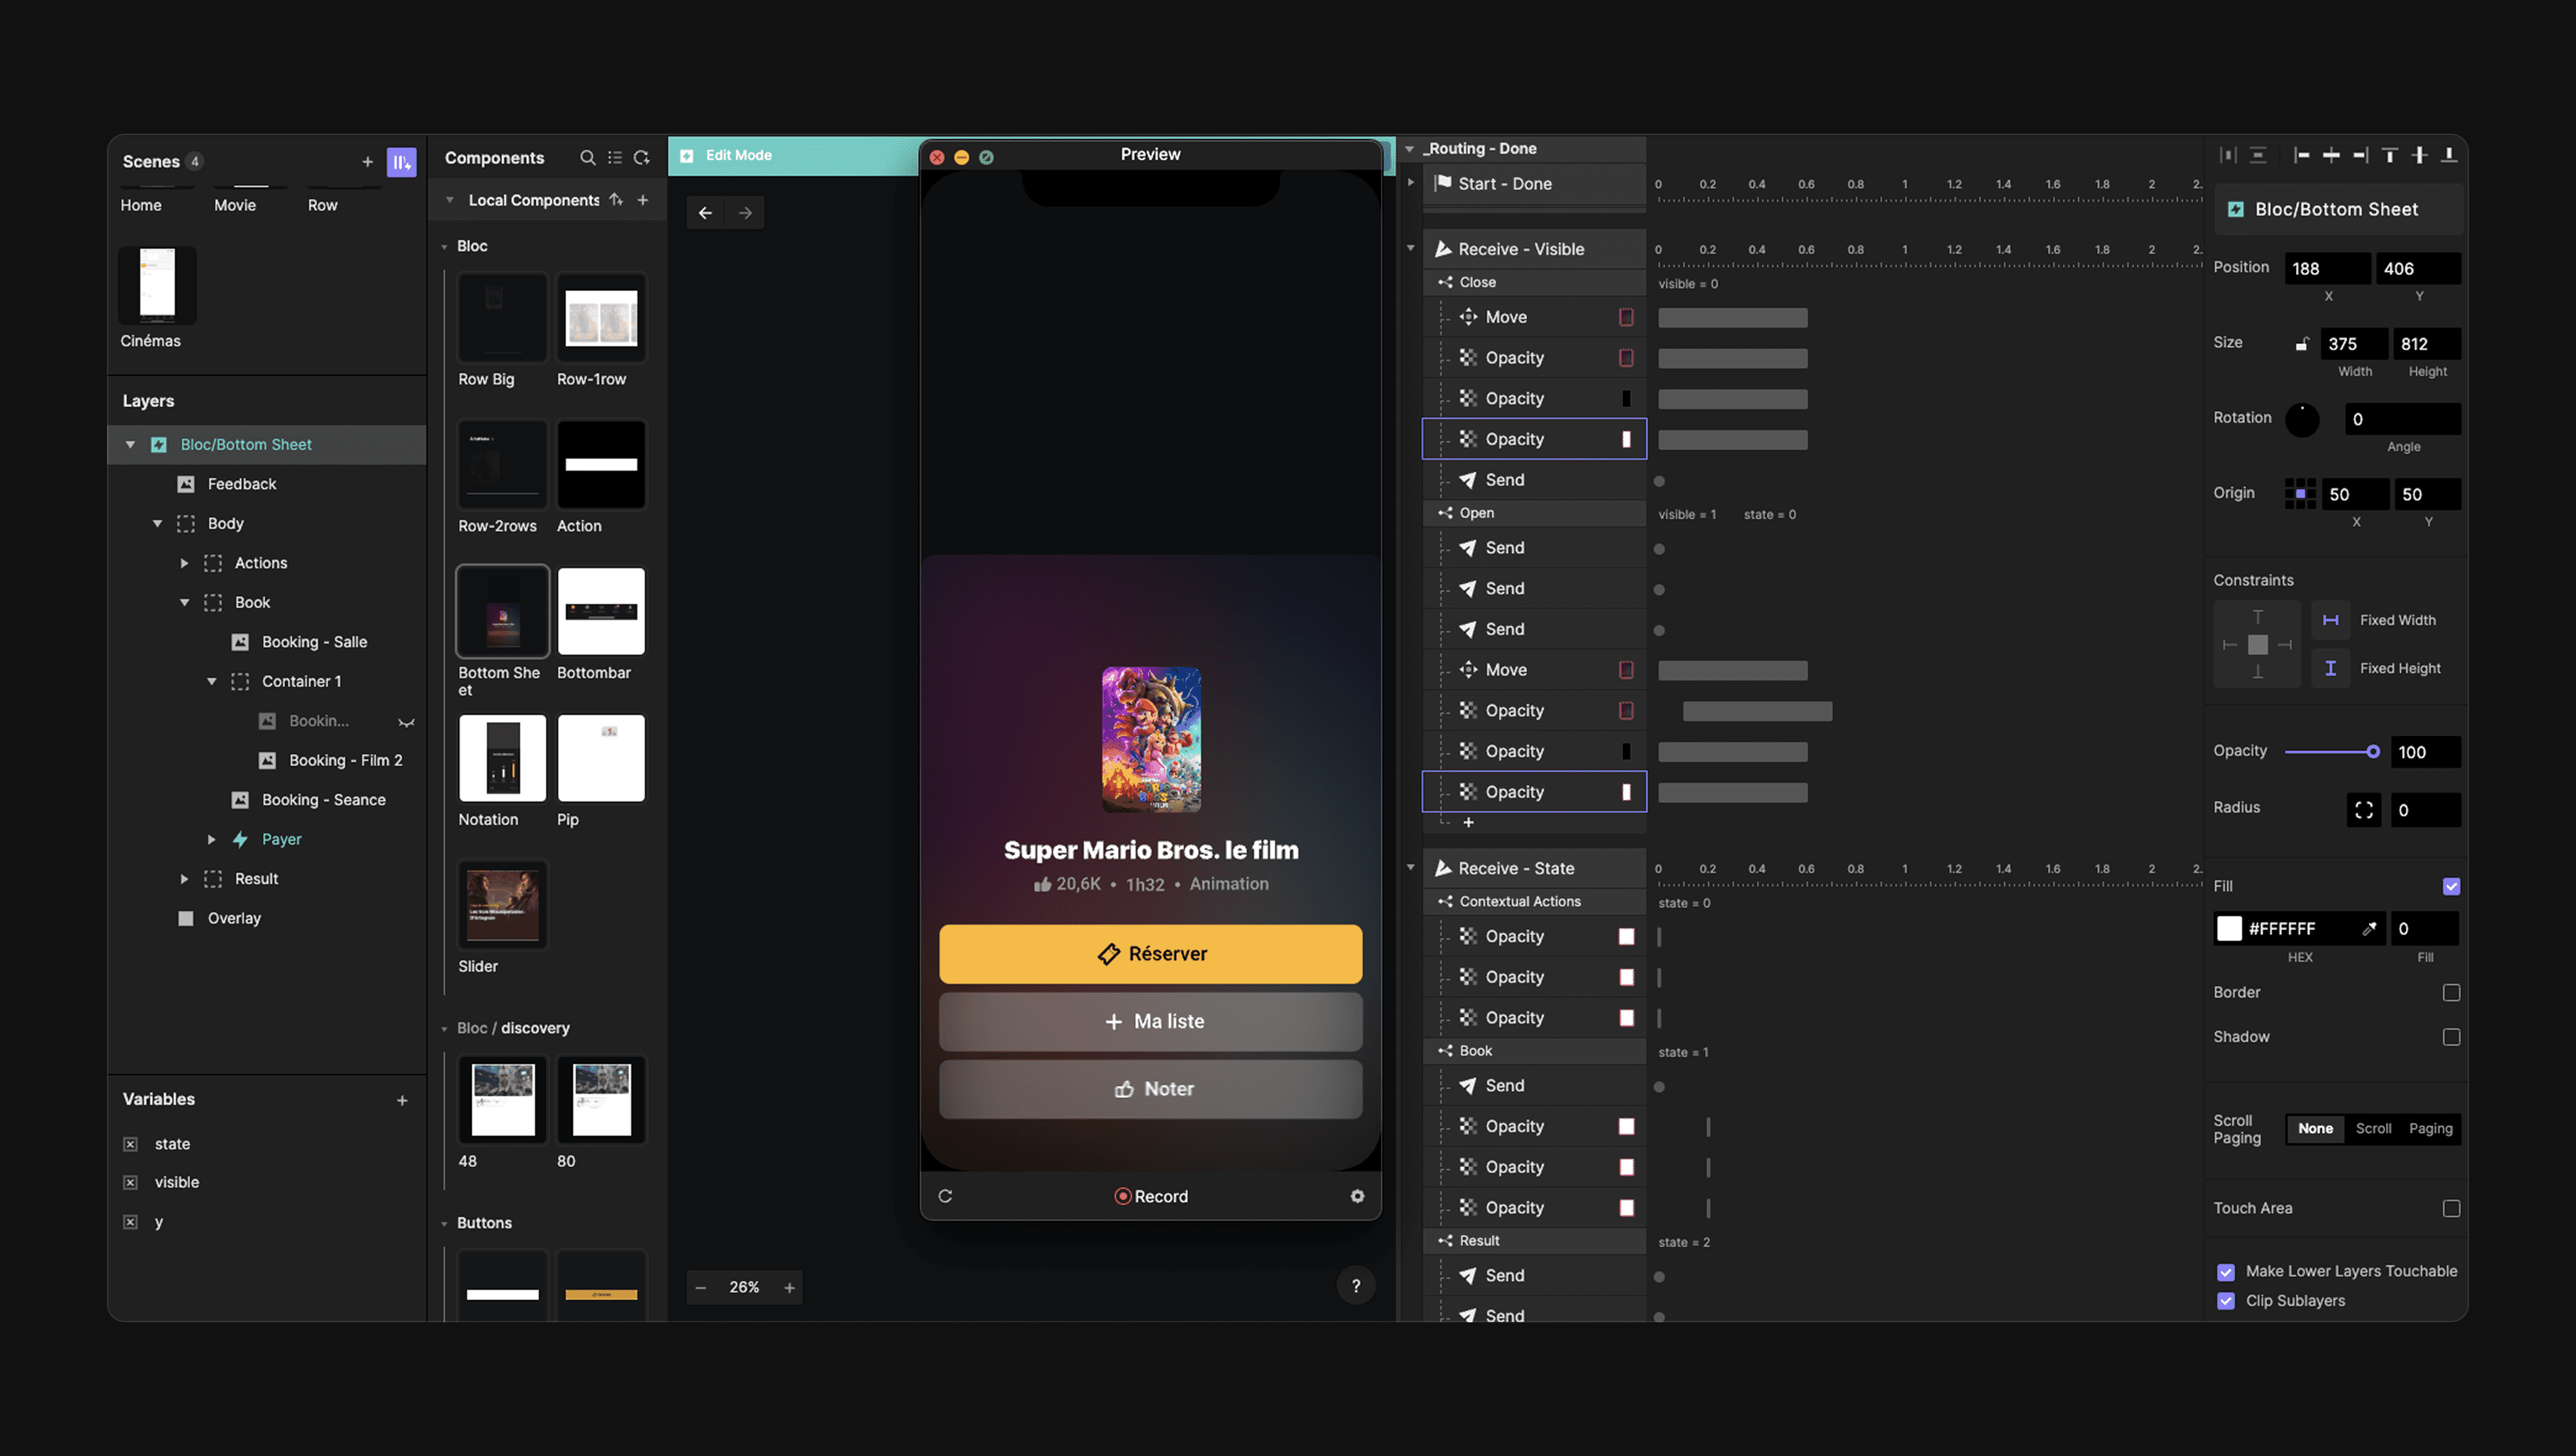Open help with the question mark button
The height and width of the screenshot is (1456, 2576).
coord(1356,1286)
